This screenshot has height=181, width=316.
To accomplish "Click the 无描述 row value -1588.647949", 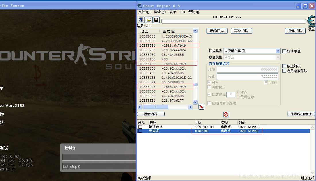I will pyautogui.click(x=248, y=131).
